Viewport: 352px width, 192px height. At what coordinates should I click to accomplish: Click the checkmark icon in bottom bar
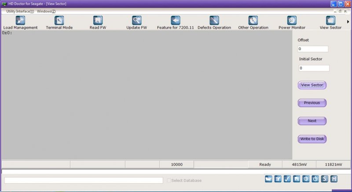point(287,179)
